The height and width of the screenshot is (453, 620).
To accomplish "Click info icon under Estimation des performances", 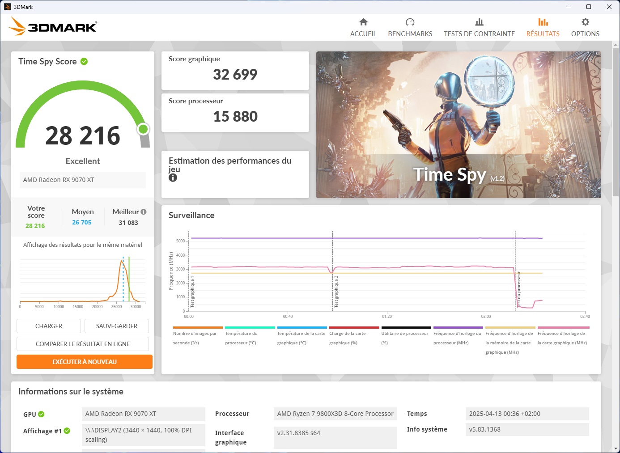I will point(173,178).
